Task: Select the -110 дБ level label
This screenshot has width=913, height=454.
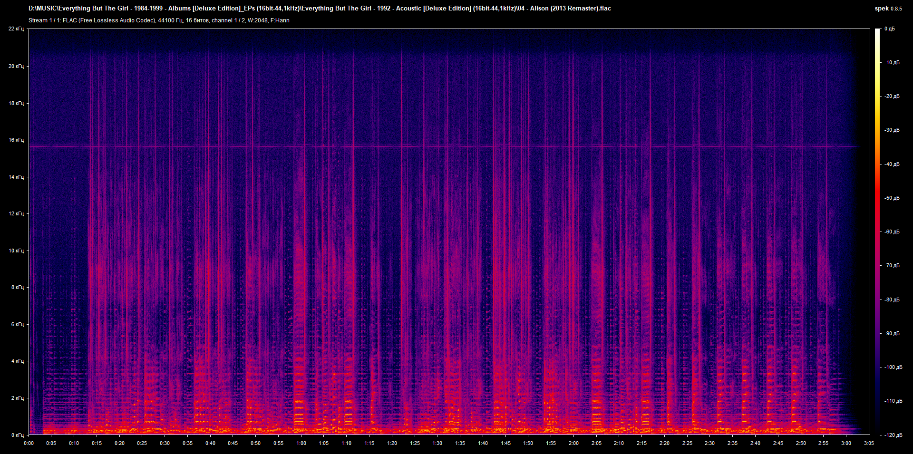Action: (893, 401)
